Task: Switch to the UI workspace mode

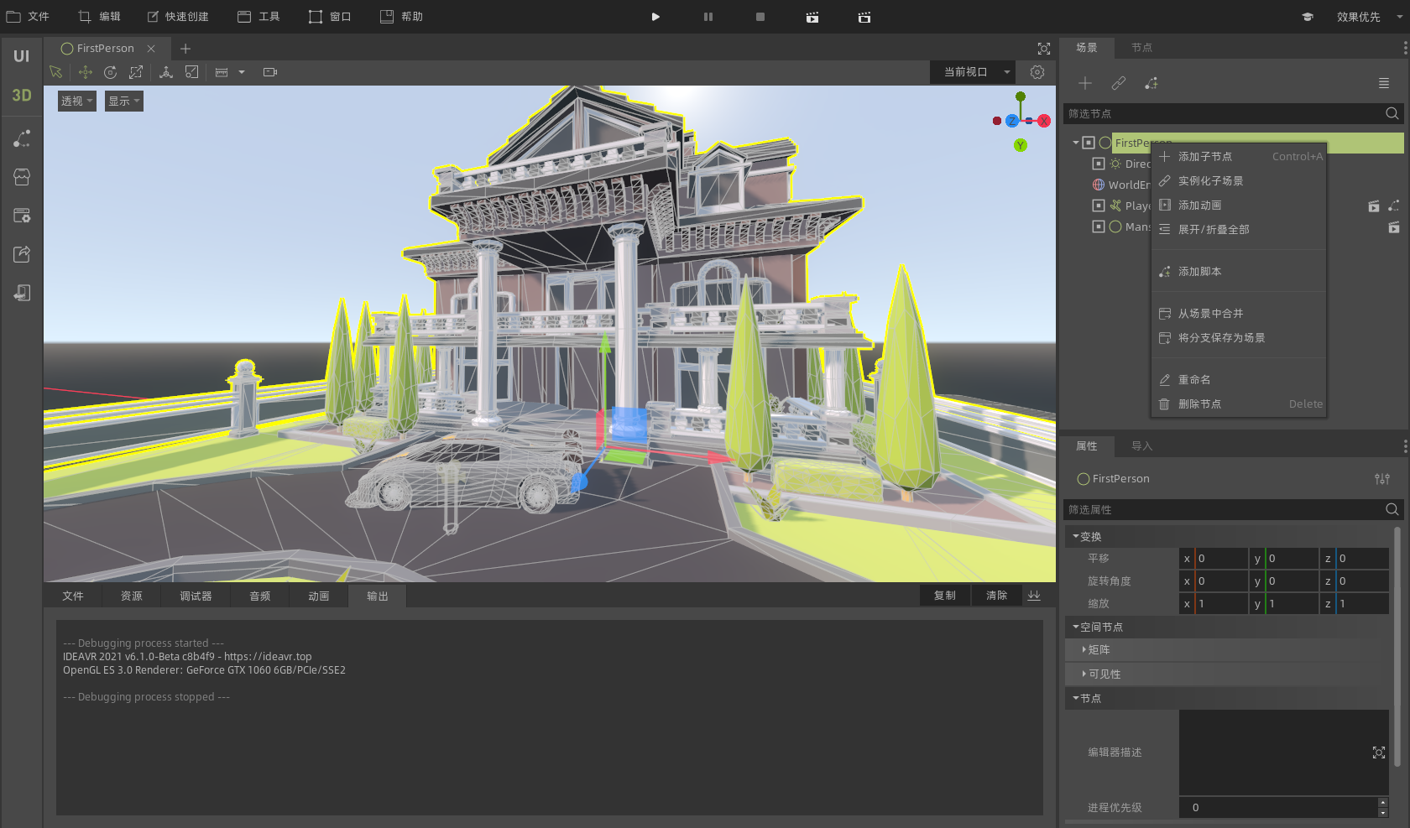Action: tap(21, 56)
